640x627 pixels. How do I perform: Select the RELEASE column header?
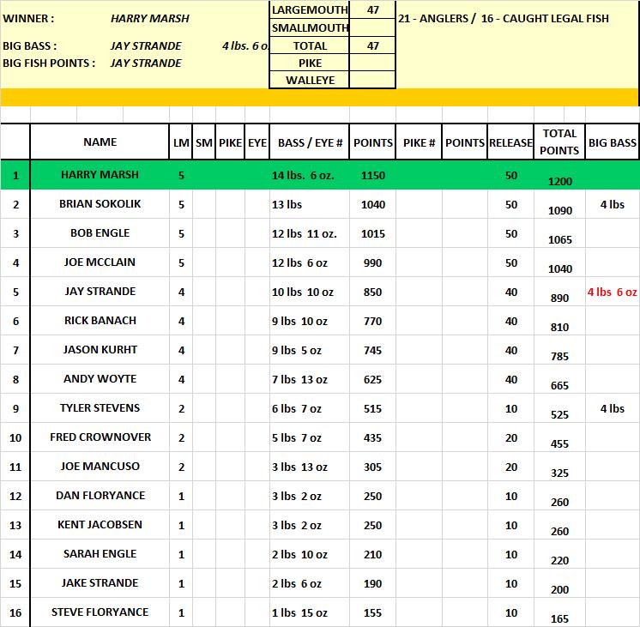510,142
